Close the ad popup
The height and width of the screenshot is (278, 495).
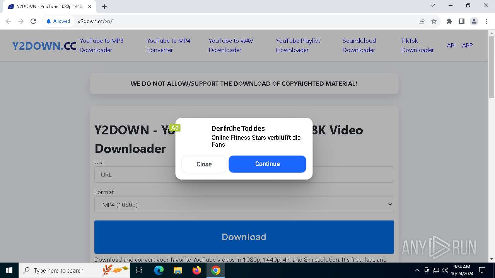(204, 164)
